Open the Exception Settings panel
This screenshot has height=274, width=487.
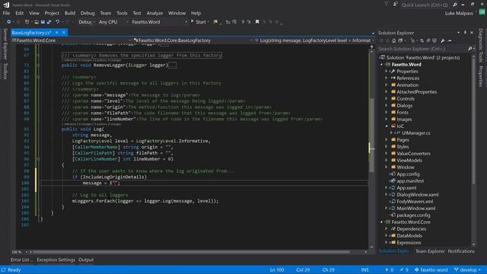coord(56,260)
